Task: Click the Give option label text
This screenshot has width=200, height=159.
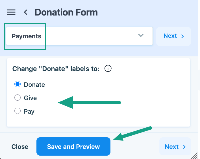Action: click(x=31, y=98)
